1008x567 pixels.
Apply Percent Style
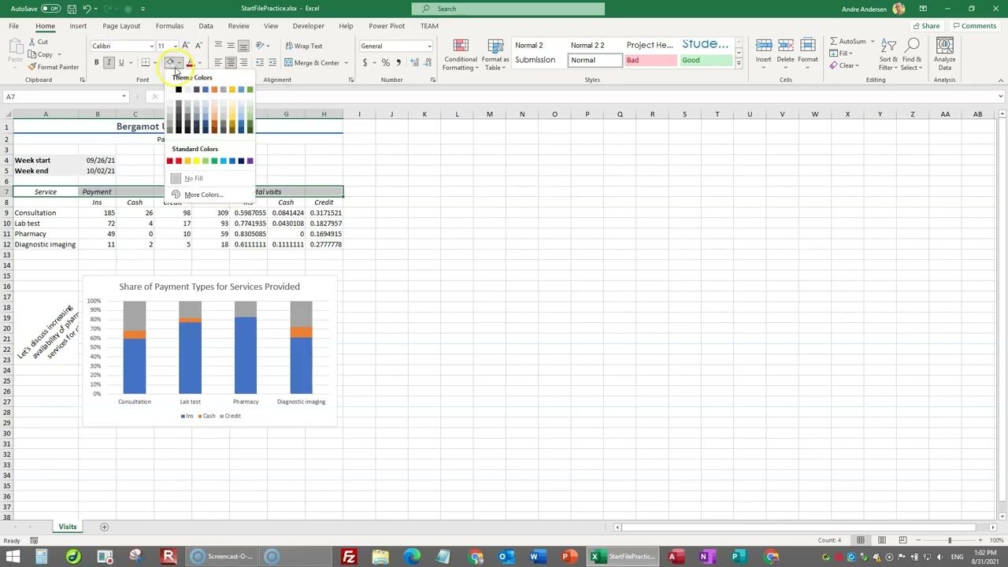pyautogui.click(x=385, y=63)
